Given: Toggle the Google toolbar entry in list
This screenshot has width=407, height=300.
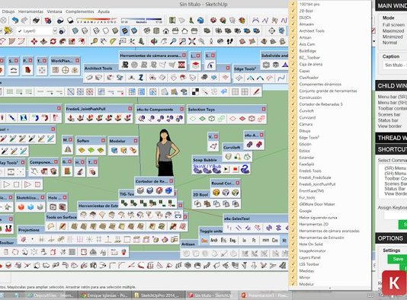Looking at the screenshot, I should [305, 211].
